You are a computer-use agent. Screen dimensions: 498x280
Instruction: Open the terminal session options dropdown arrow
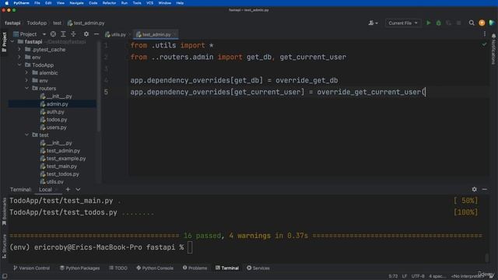(78, 189)
